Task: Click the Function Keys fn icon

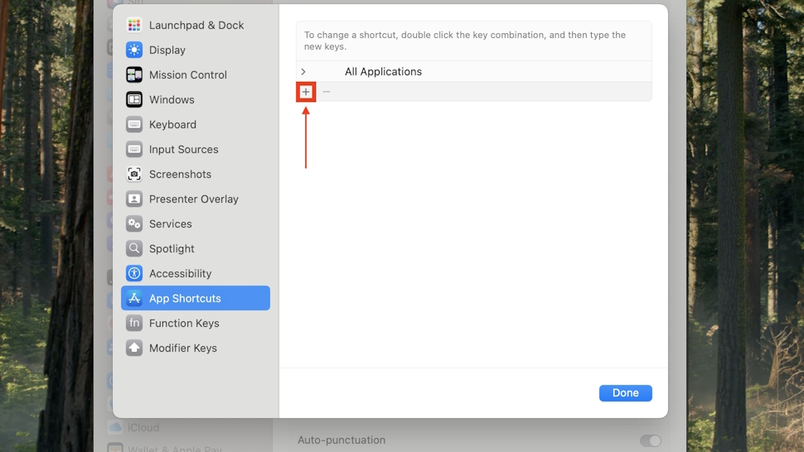Action: point(134,323)
